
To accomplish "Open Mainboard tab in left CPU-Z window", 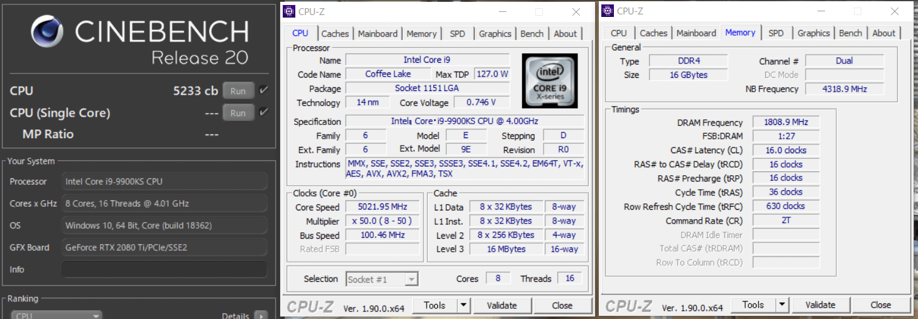I will [378, 34].
